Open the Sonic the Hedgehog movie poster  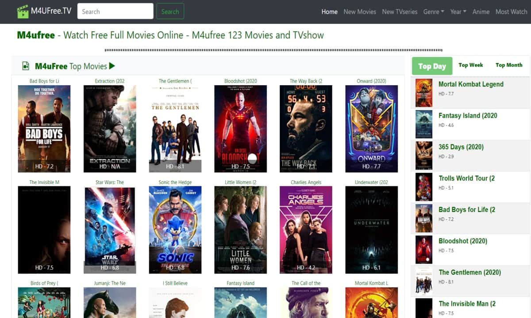point(175,230)
